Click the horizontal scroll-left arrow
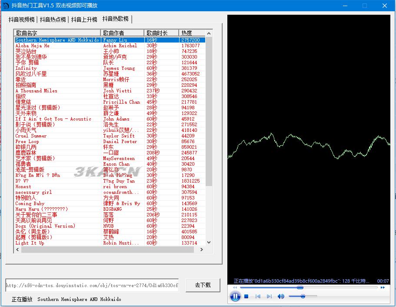This screenshot has height=307, width=396. point(17,250)
